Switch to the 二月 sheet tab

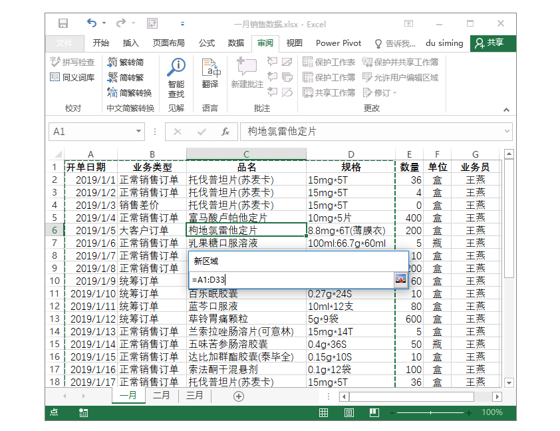(x=162, y=396)
